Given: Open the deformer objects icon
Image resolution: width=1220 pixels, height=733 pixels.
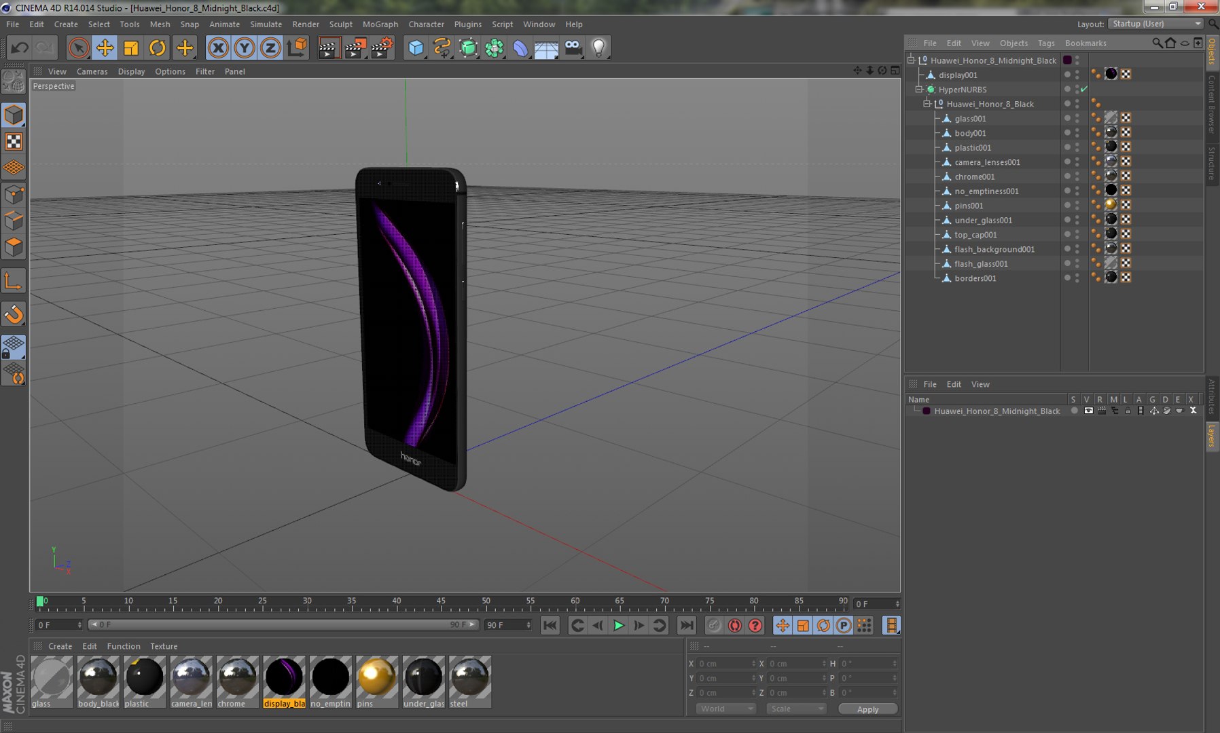Looking at the screenshot, I should click(x=520, y=48).
